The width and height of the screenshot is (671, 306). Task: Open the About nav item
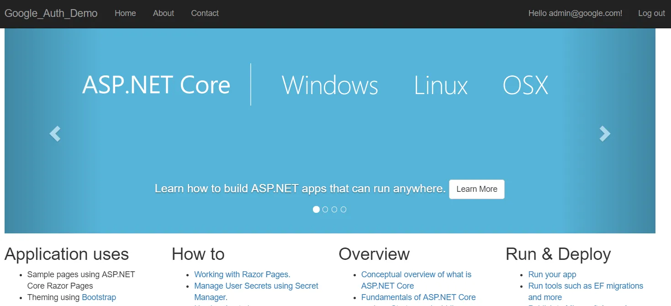click(164, 13)
